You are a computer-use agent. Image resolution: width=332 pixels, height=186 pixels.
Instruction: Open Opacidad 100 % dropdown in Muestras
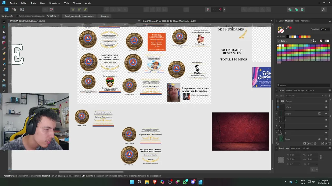pos(329,29)
